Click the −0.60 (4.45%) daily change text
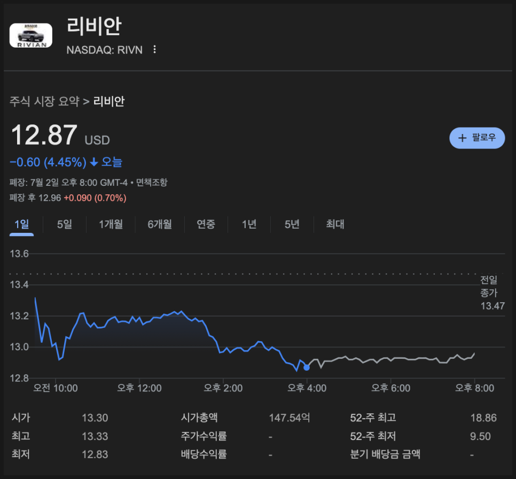This screenshot has width=516, height=479. pyautogui.click(x=48, y=162)
